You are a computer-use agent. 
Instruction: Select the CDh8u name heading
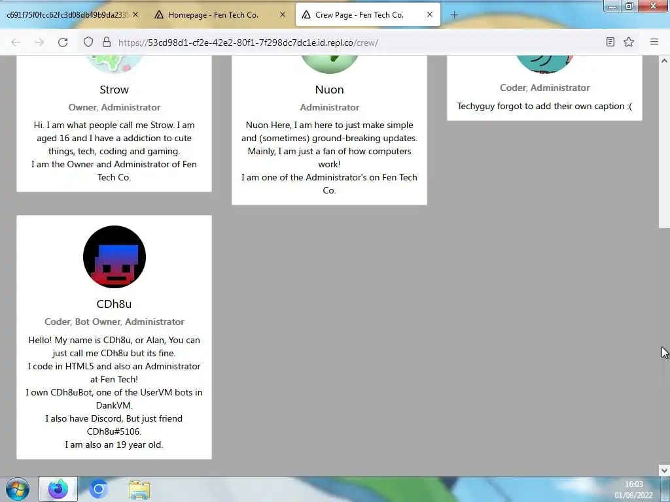[x=114, y=304]
